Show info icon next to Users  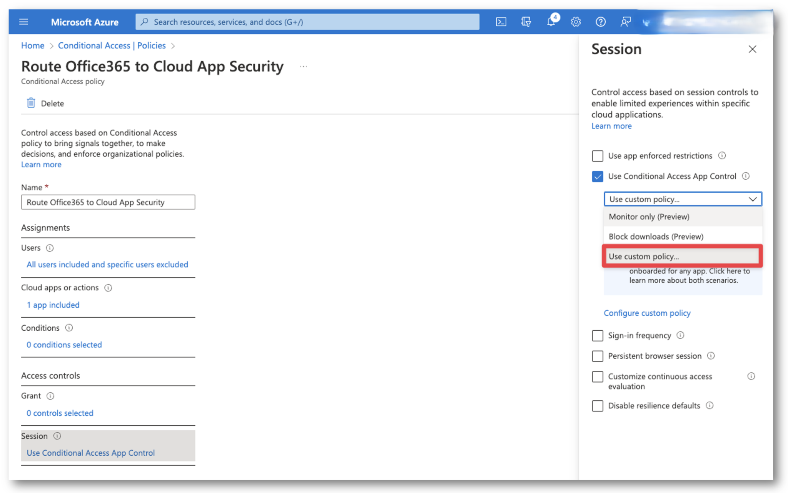tap(50, 248)
